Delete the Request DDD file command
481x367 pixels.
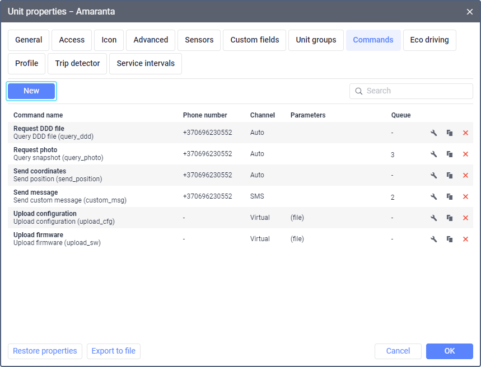pos(465,133)
